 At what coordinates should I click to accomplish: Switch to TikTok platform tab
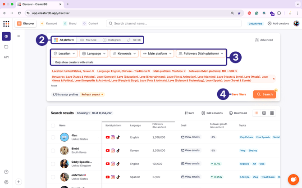click(134, 40)
